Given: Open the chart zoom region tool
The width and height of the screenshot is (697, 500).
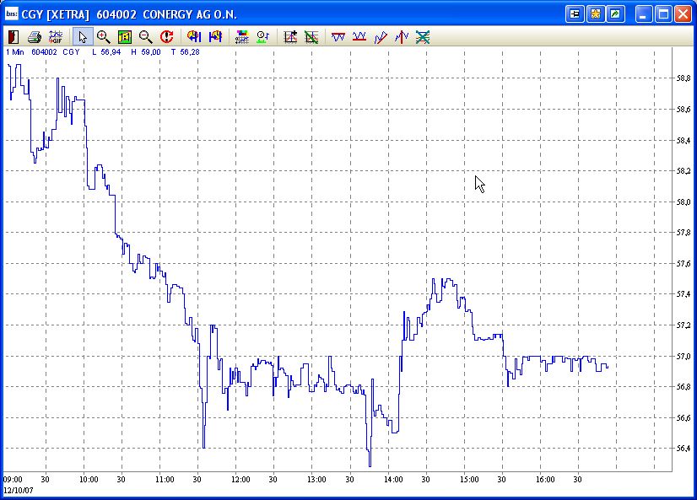Looking at the screenshot, I should point(123,36).
